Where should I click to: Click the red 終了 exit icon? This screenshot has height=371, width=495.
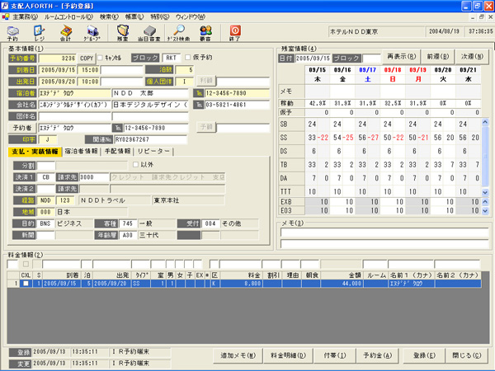(x=235, y=33)
